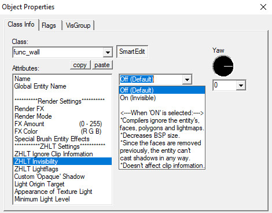Open the Yaw angle dropdown
The height and width of the screenshot is (213, 272).
241,85
